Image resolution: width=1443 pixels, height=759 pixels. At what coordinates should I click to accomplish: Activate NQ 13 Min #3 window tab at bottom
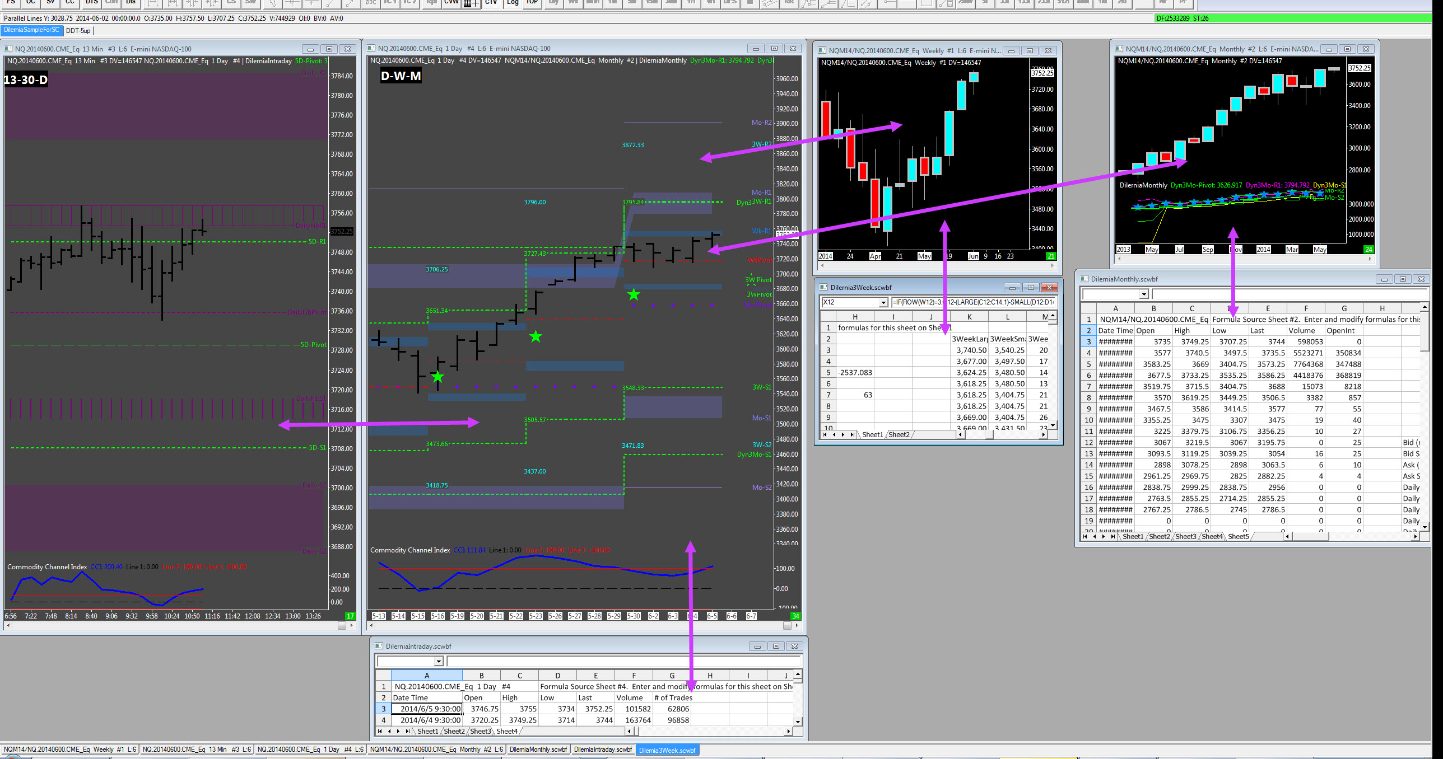(197, 749)
